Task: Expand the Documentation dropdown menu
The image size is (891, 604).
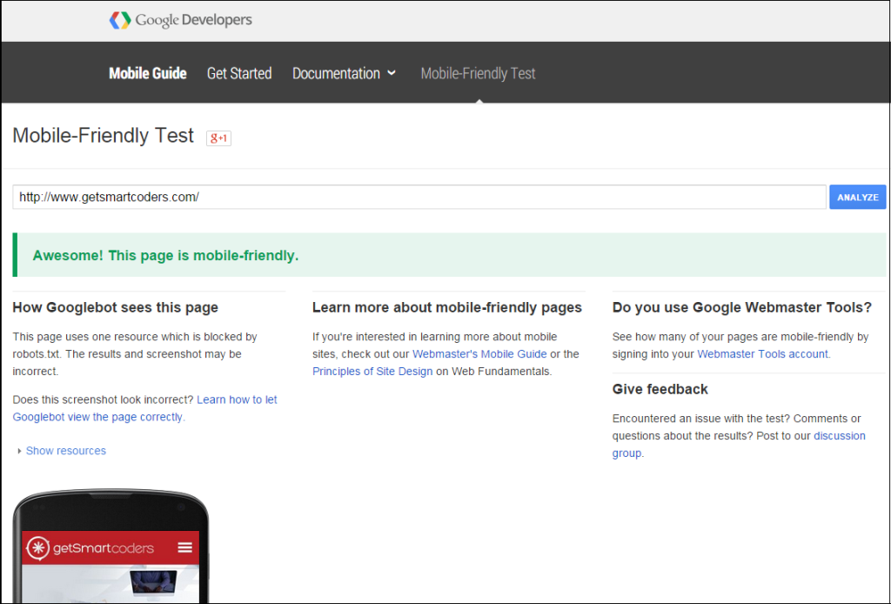Action: click(x=344, y=73)
